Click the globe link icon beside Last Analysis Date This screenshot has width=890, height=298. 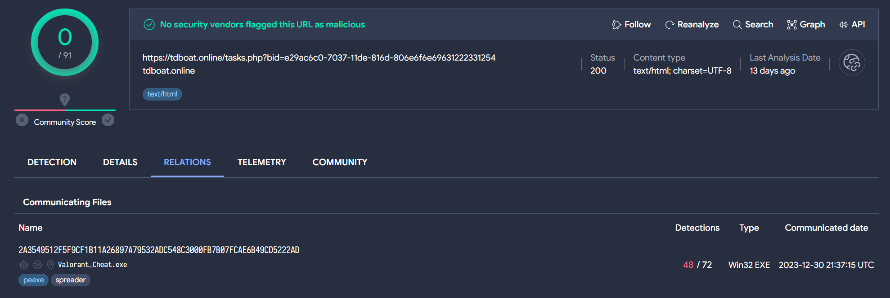[852, 62]
